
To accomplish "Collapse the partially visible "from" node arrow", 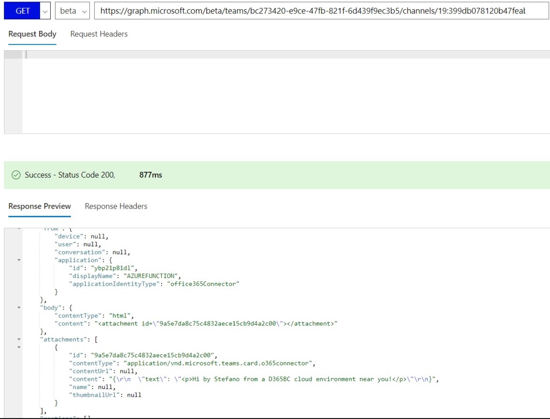I will point(19,229).
